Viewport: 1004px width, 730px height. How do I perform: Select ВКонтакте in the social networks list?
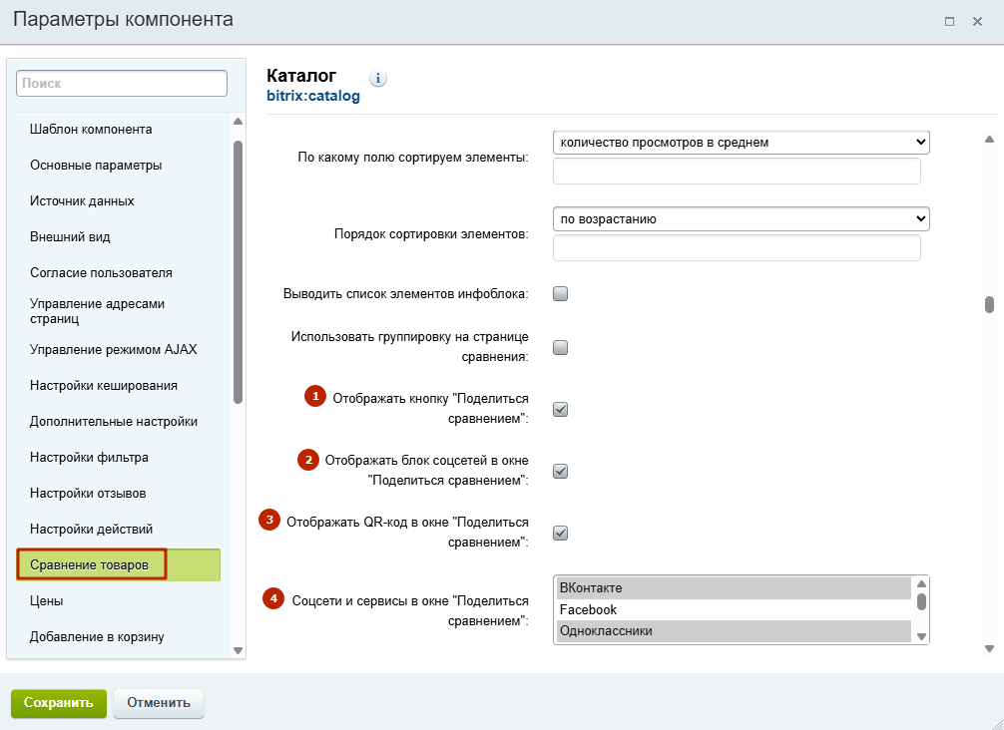click(x=734, y=588)
